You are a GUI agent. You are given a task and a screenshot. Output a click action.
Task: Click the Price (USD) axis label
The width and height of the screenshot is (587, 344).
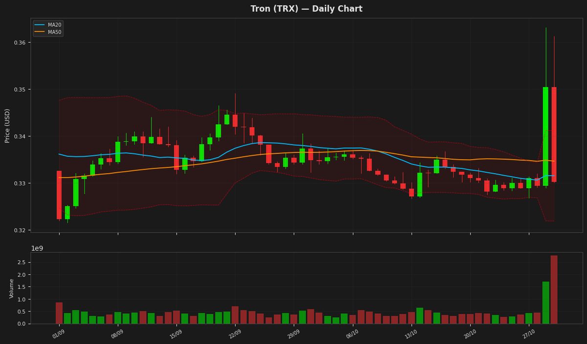[x=7, y=126]
